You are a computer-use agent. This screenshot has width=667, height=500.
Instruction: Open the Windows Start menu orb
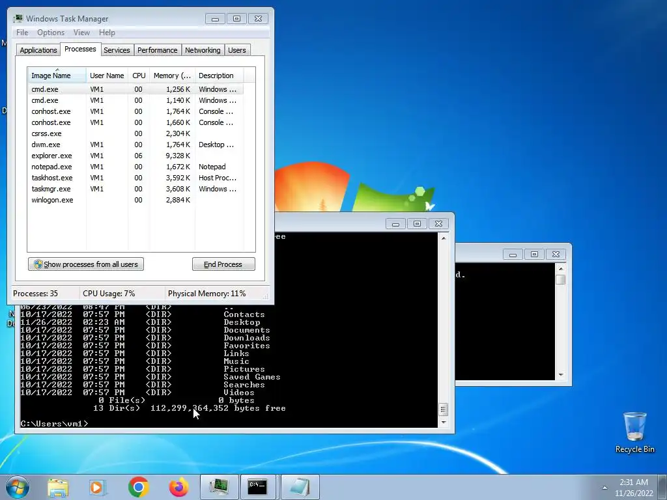[x=18, y=487]
